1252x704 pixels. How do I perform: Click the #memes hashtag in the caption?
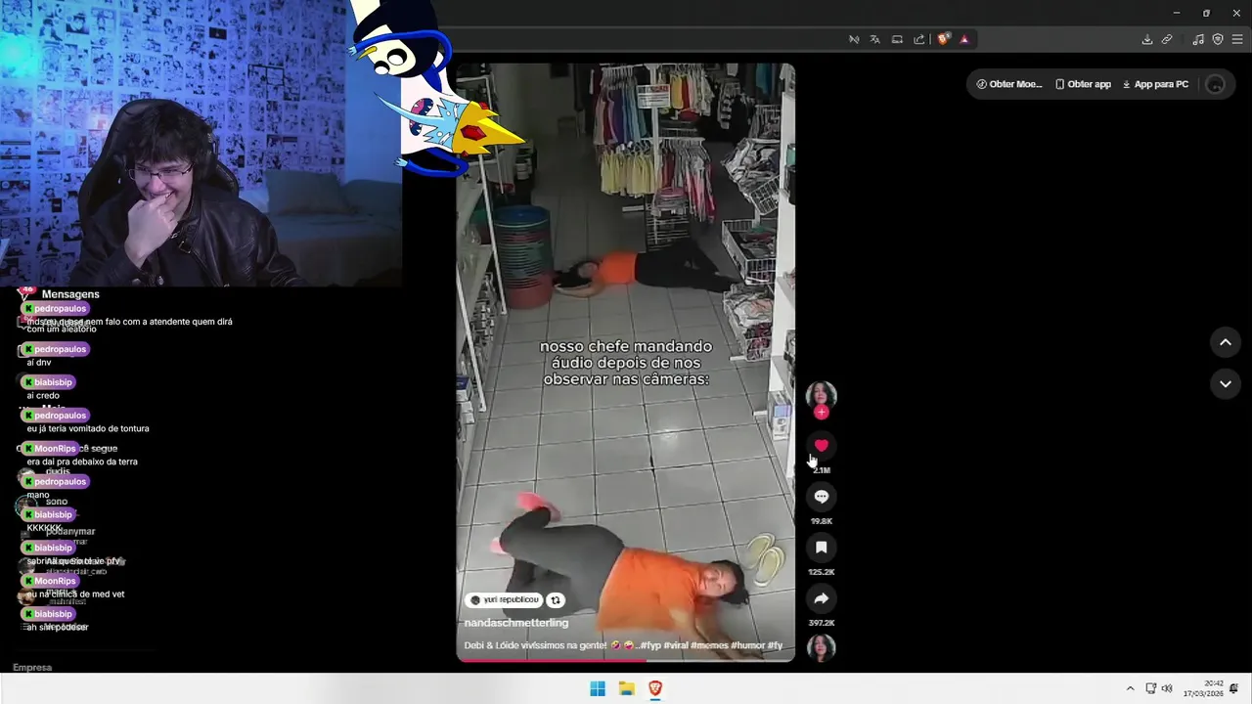pos(710,645)
